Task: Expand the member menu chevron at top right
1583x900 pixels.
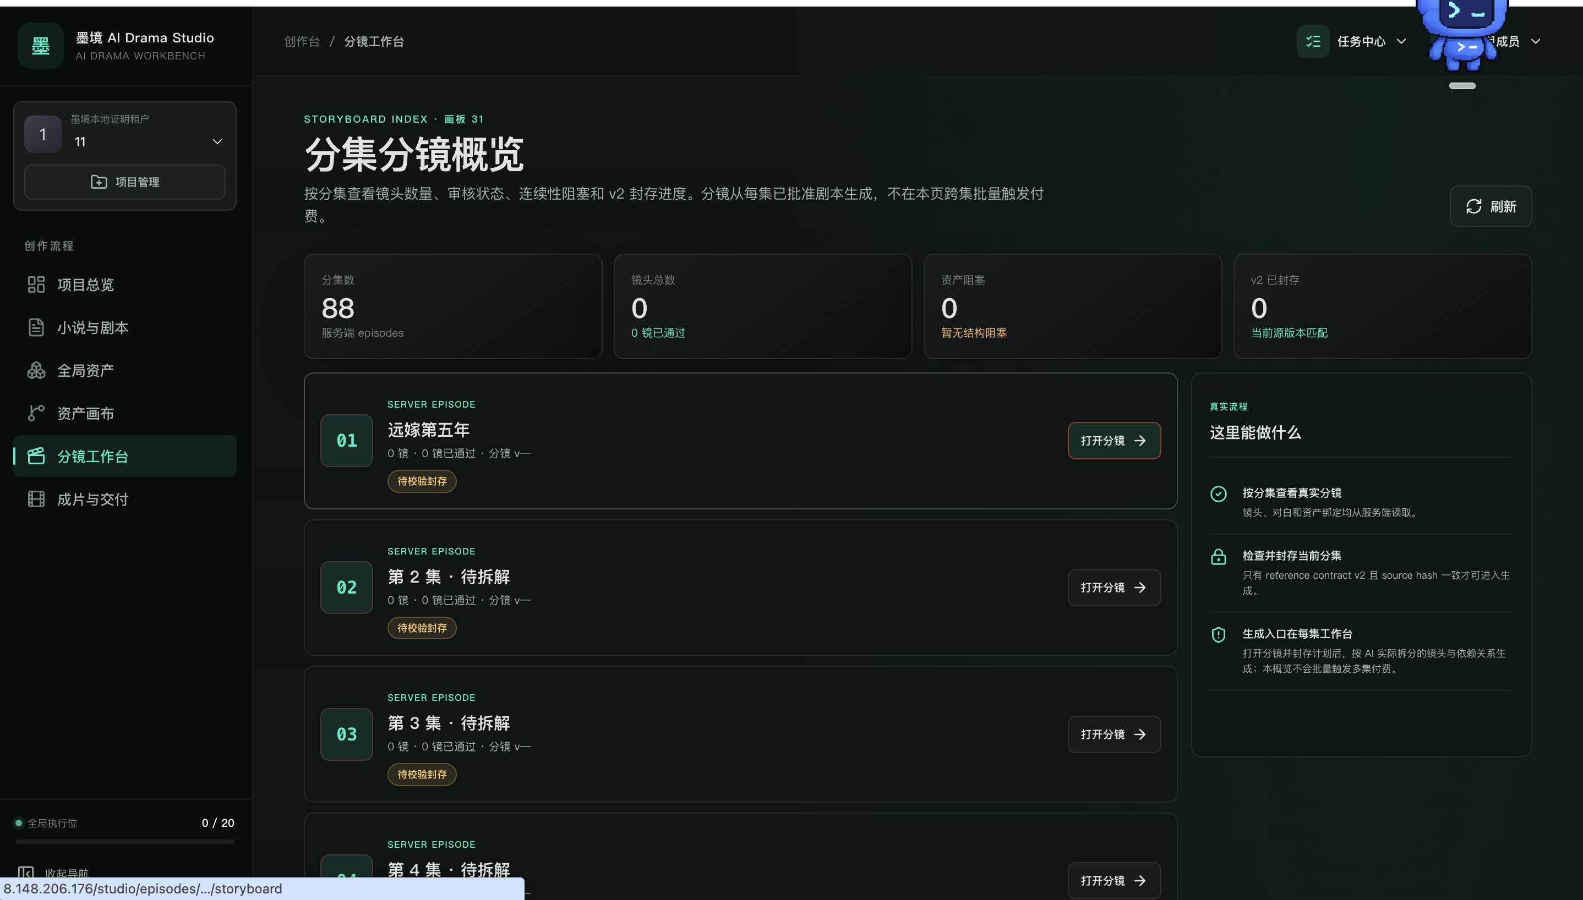Action: click(x=1535, y=41)
